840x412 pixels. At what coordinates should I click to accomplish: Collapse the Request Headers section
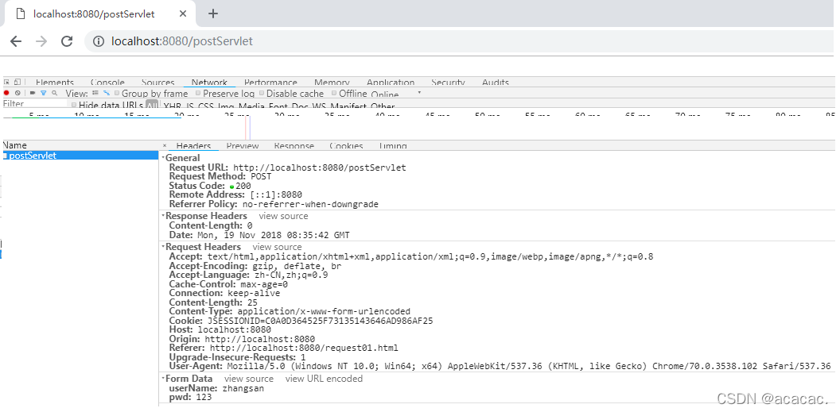pos(163,247)
